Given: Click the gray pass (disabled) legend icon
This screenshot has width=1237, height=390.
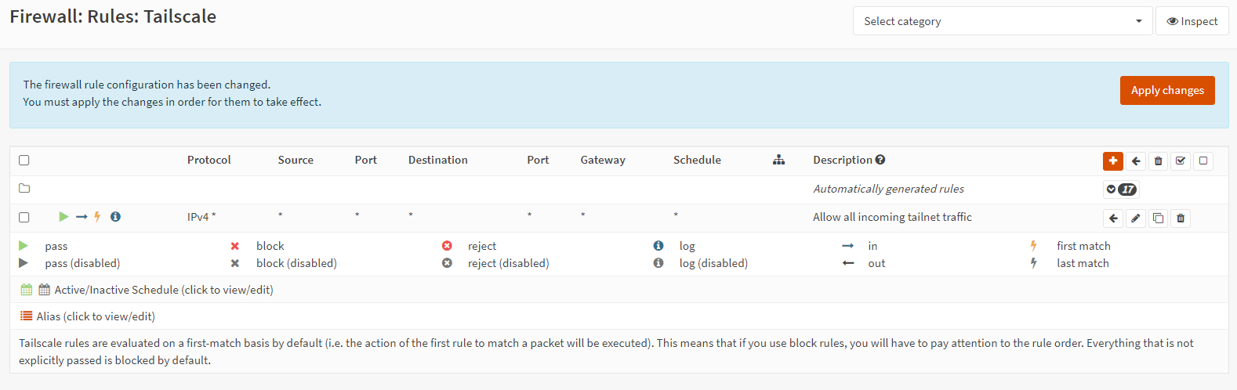Looking at the screenshot, I should pyautogui.click(x=24, y=263).
